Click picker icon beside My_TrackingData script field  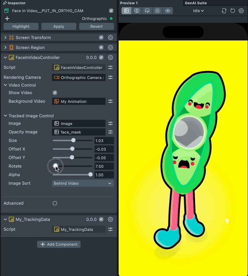click(110, 229)
